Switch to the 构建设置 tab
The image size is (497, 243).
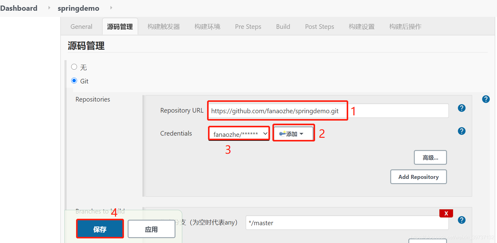(x=362, y=27)
